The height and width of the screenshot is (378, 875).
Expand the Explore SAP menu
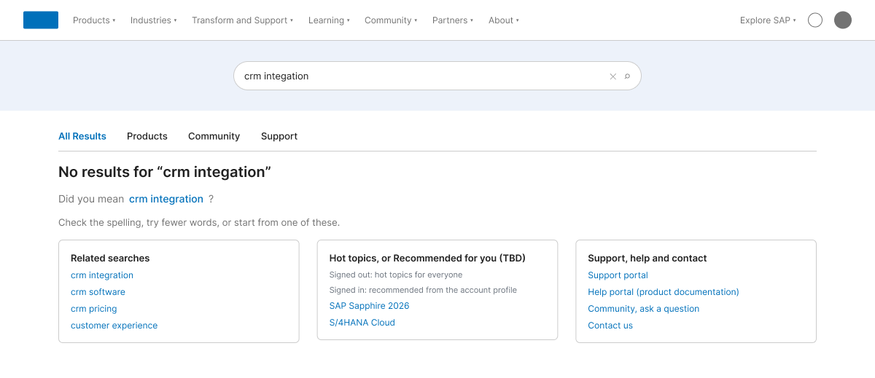pyautogui.click(x=768, y=20)
